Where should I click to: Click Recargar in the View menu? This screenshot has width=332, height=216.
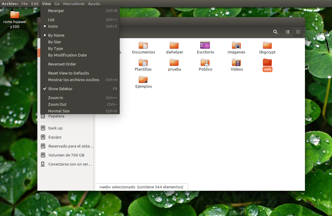coord(56,11)
